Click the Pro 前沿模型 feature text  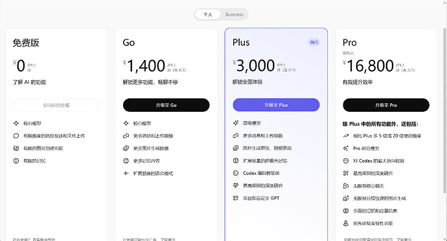coord(366,149)
